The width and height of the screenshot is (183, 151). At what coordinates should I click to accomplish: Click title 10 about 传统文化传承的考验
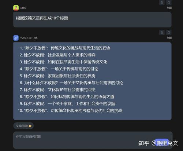(x=70, y=111)
